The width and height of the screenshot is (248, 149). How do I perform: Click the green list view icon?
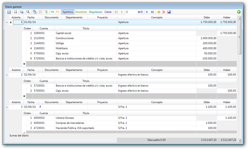pos(46,12)
